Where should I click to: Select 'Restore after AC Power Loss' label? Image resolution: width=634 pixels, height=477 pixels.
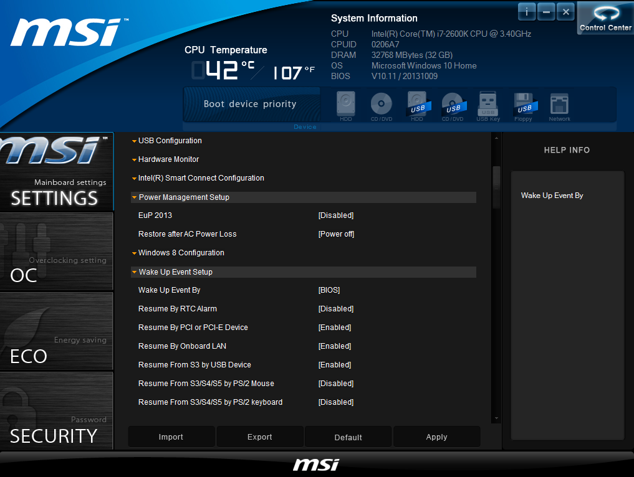tap(187, 234)
